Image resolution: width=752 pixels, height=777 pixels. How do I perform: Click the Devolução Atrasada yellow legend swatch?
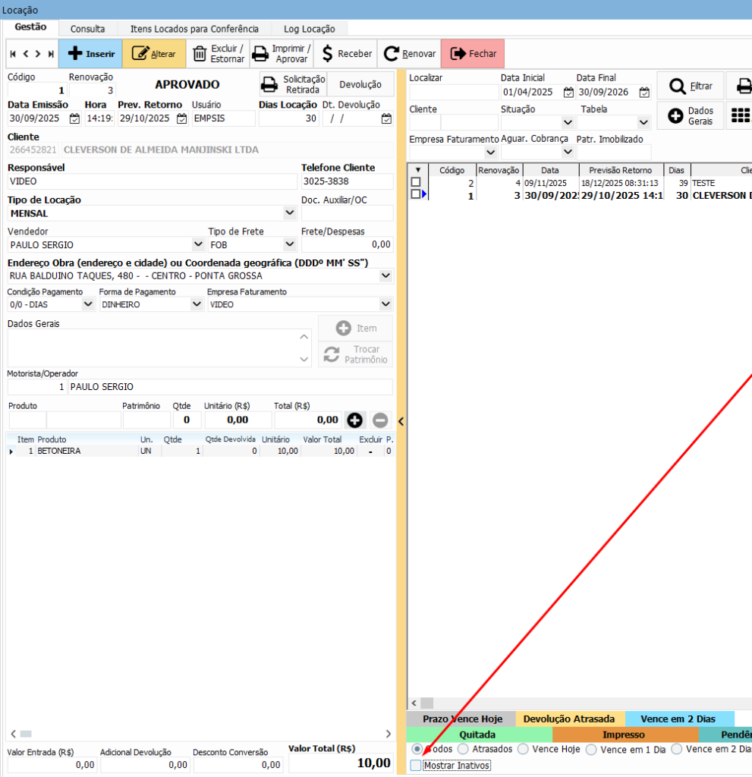click(569, 719)
